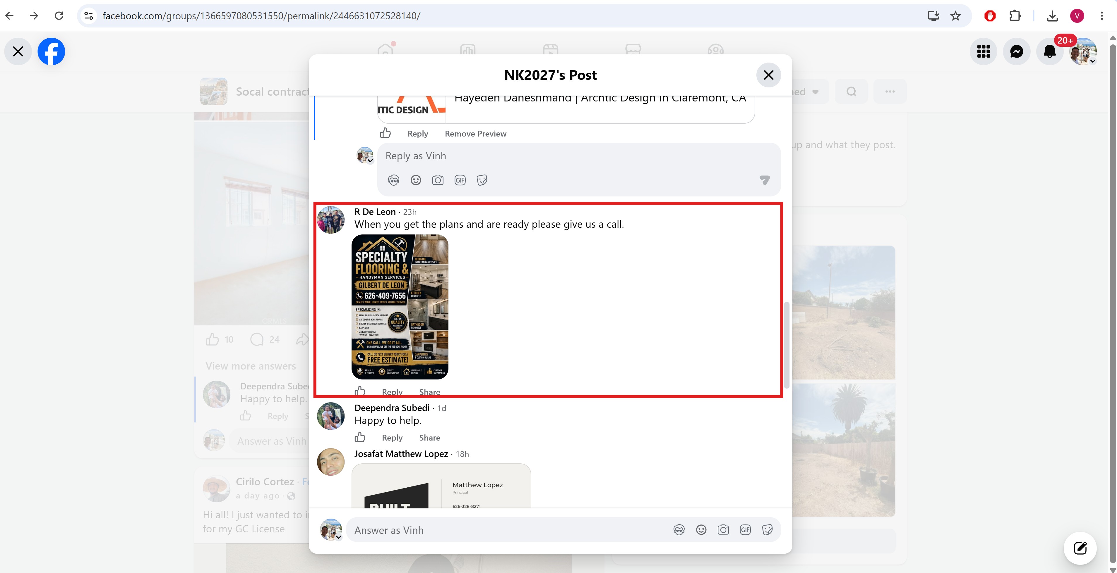Click View more answers behind the dialog
Image resolution: width=1117 pixels, height=573 pixels.
coord(251,366)
